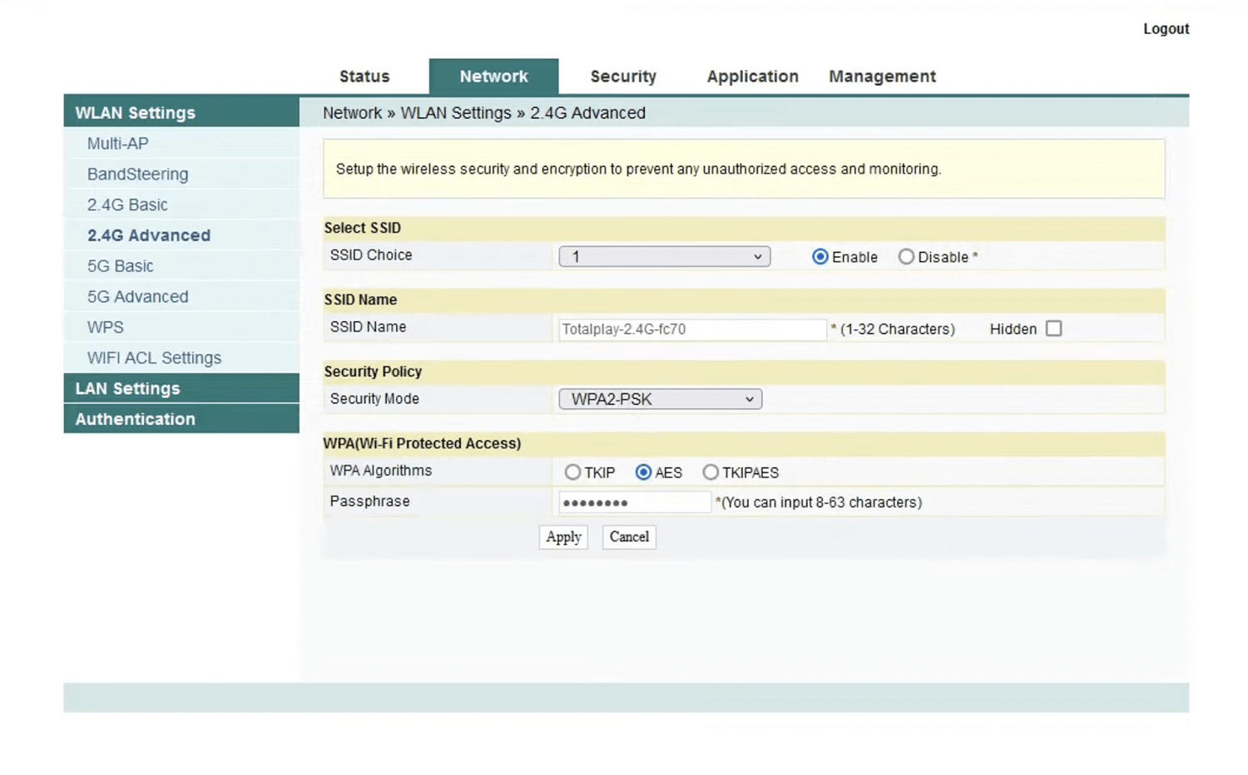The height and width of the screenshot is (775, 1248).
Task: Click the Logout link
Action: [1165, 29]
